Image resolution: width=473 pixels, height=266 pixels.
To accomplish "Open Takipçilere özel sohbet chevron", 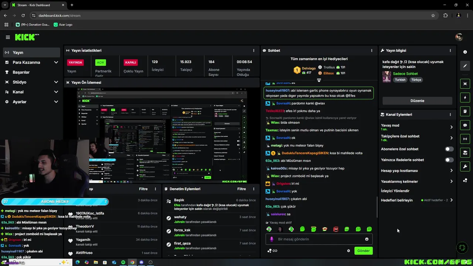I will point(451,138).
